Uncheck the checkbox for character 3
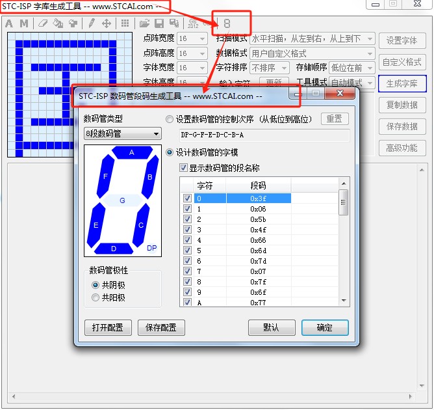The height and width of the screenshot is (410, 434). point(187,230)
